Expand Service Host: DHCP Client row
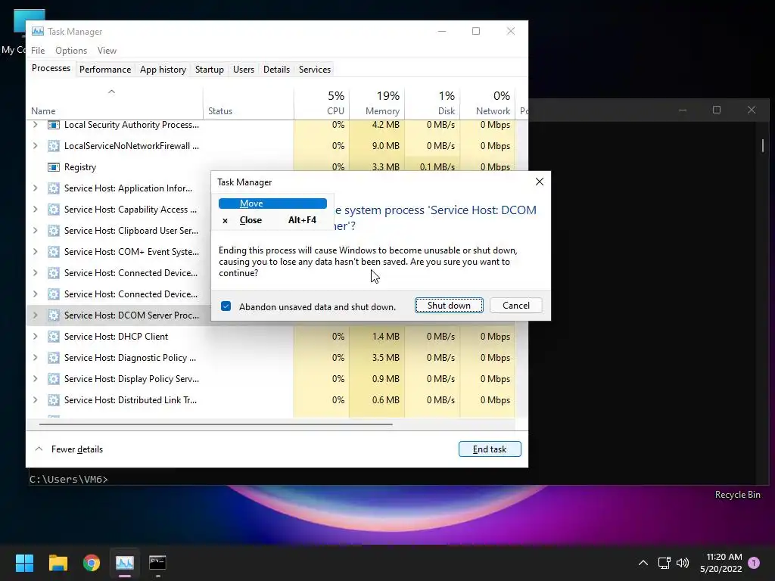Image resolution: width=775 pixels, height=581 pixels. [35, 337]
